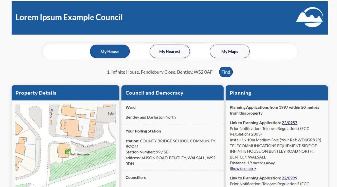Image resolution: width=337 pixels, height=187 pixels.
Task: Click the Infinite House address search field
Action: (160, 72)
